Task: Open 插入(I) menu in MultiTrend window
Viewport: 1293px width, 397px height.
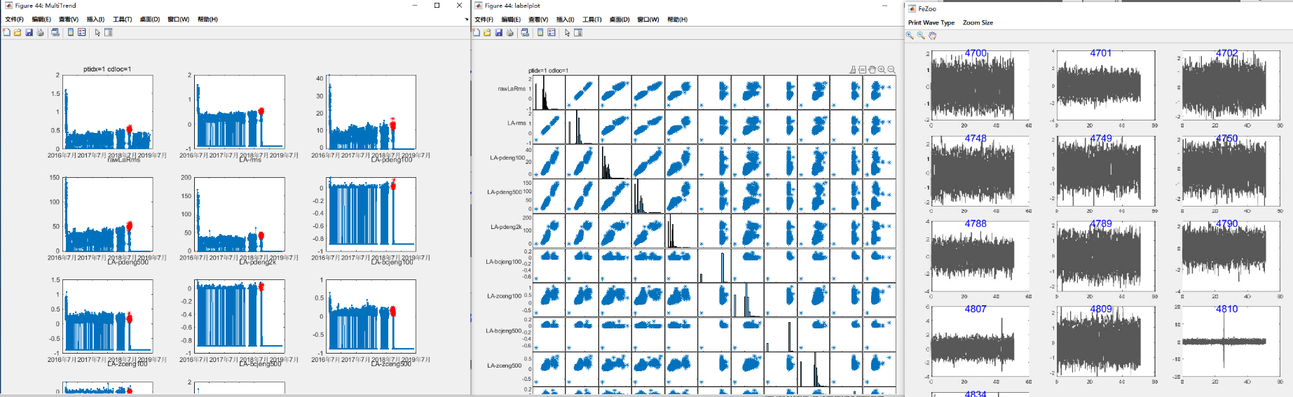Action: point(96,20)
